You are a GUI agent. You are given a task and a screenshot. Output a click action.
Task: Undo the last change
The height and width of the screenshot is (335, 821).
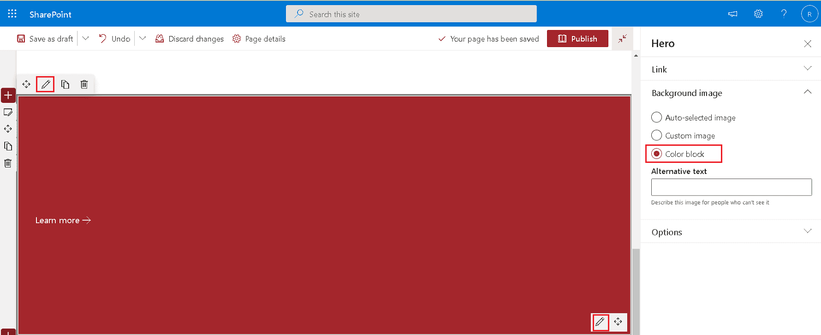pos(114,39)
